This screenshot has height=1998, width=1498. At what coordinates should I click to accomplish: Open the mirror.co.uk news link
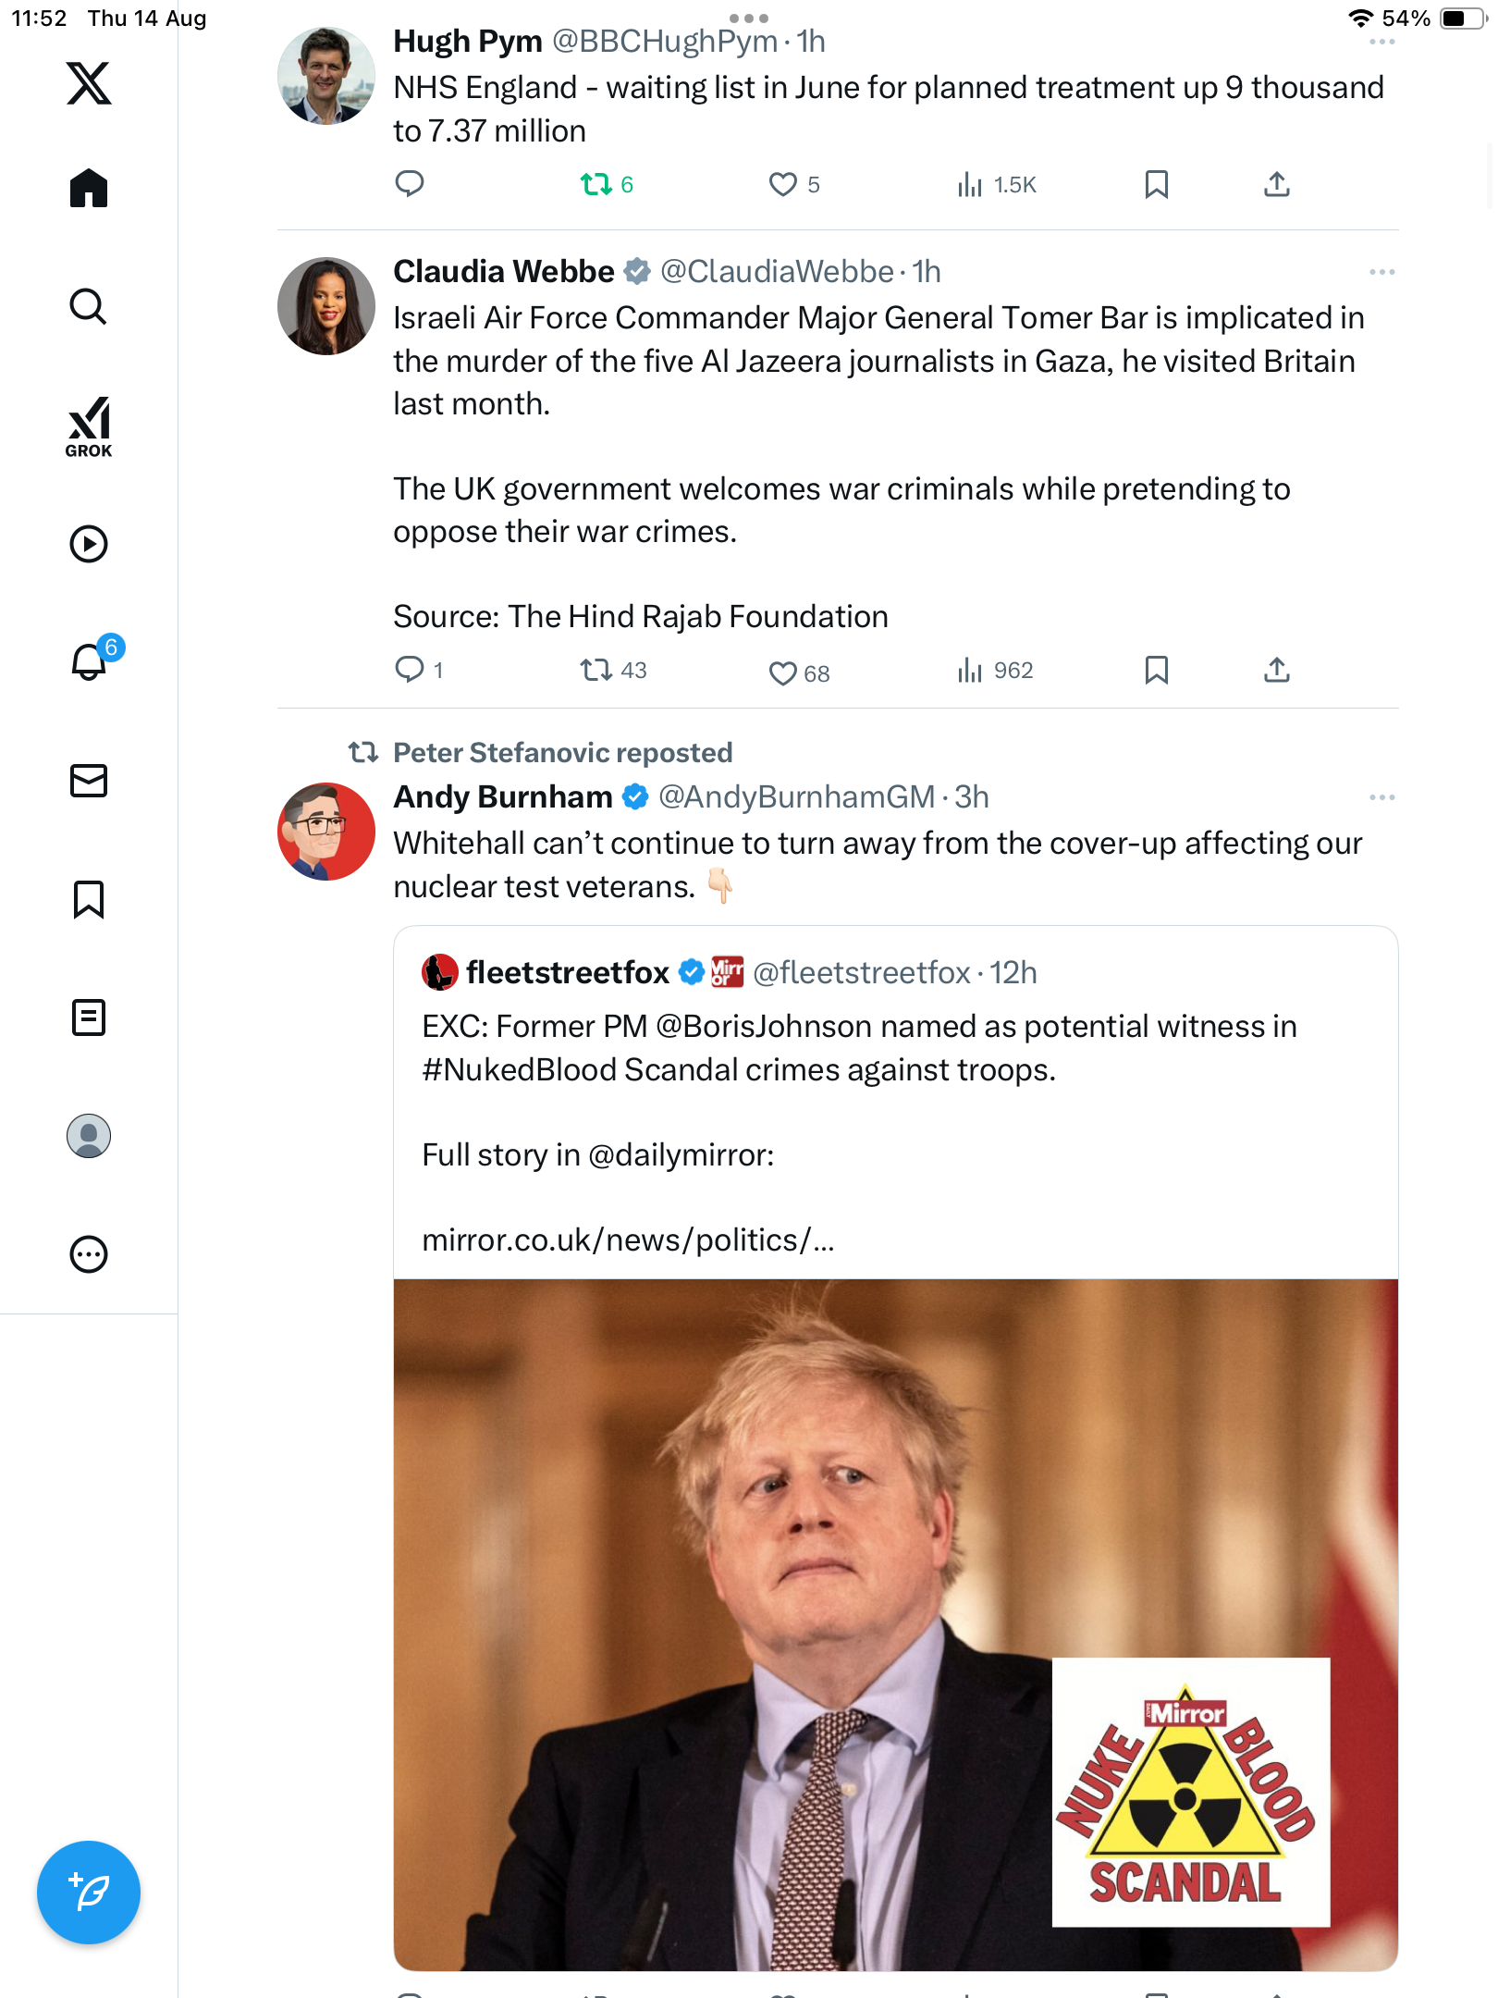tap(628, 1240)
